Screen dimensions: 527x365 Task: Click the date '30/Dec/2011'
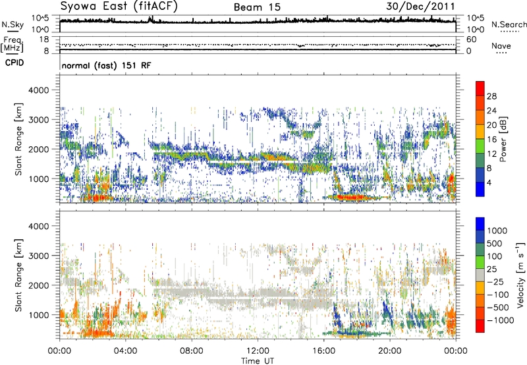coord(420,7)
